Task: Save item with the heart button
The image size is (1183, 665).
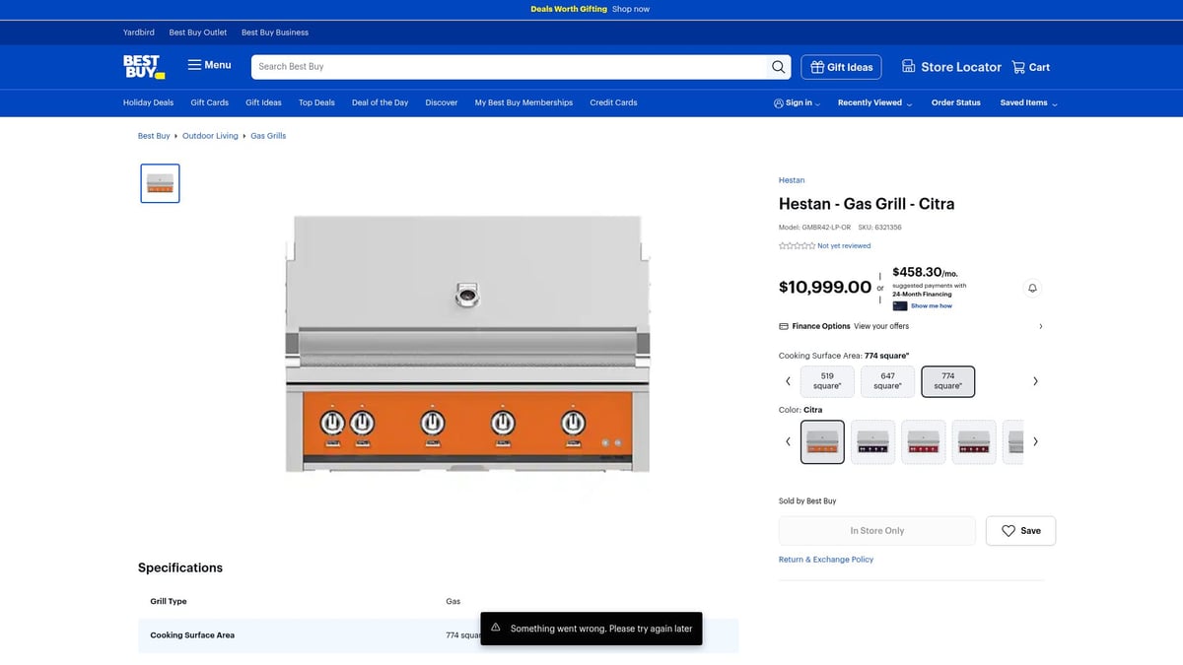Action: point(1020,531)
